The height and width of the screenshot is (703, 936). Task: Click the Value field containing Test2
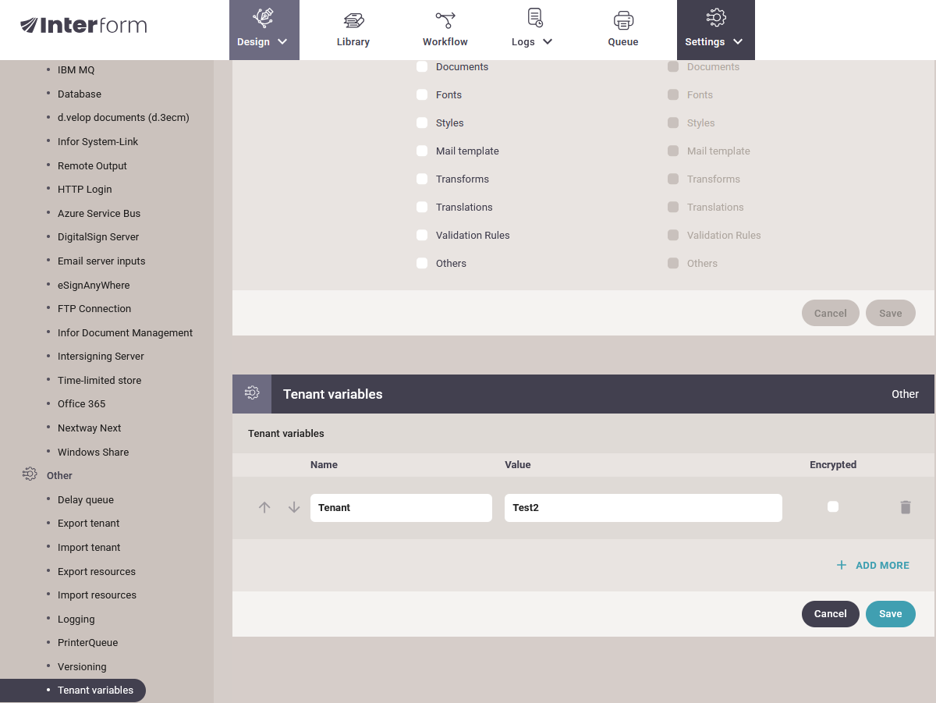pyautogui.click(x=643, y=507)
